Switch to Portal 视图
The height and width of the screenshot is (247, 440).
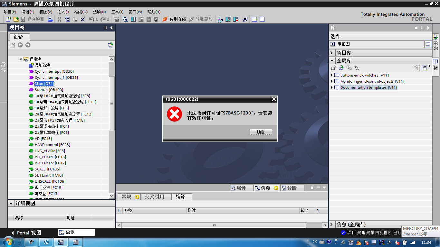click(26, 233)
